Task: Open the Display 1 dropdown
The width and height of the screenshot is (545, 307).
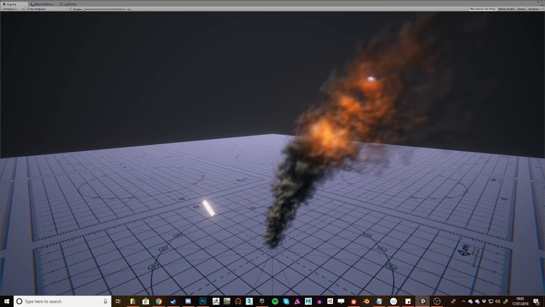Action: coord(13,9)
